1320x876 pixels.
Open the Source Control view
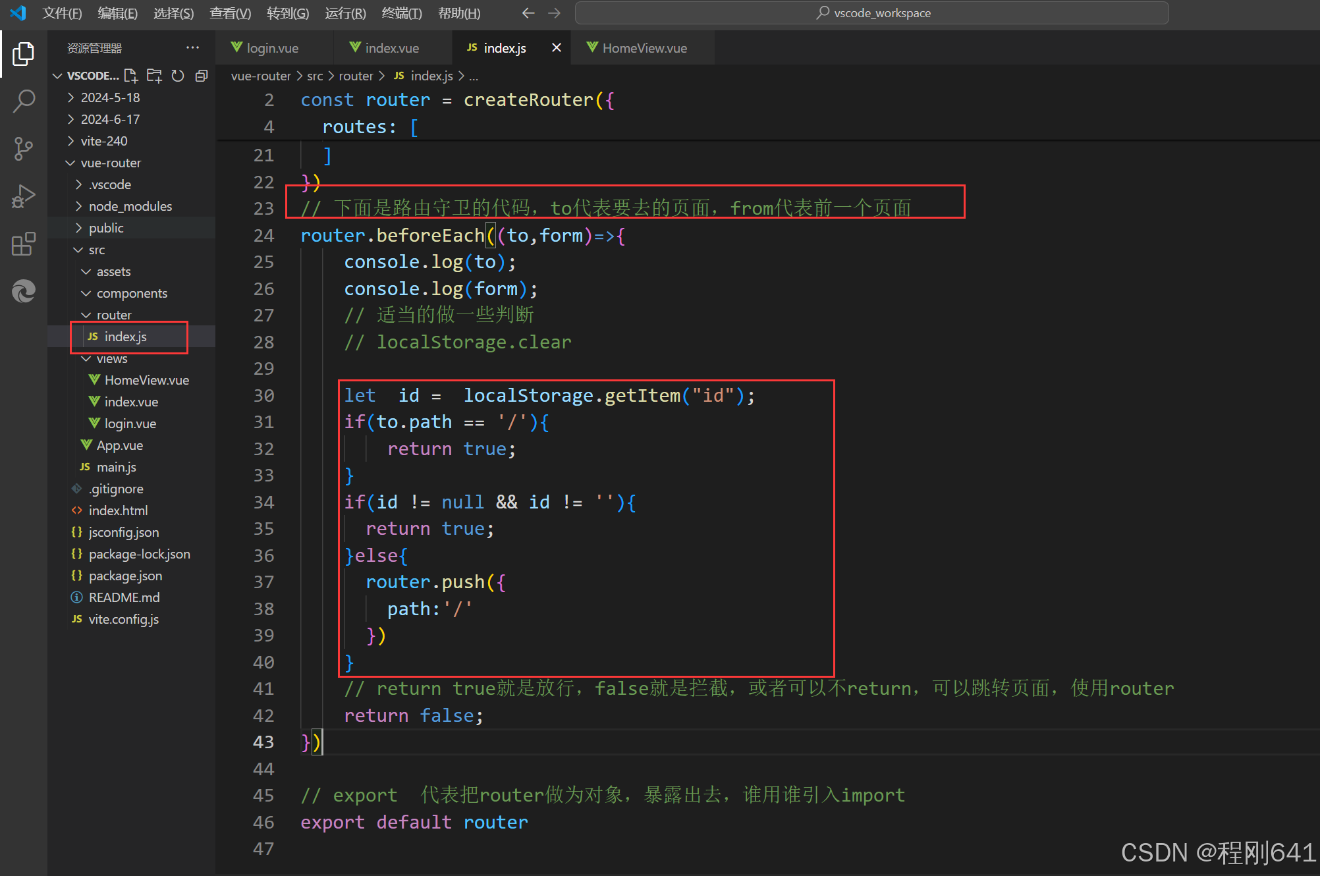tap(24, 149)
